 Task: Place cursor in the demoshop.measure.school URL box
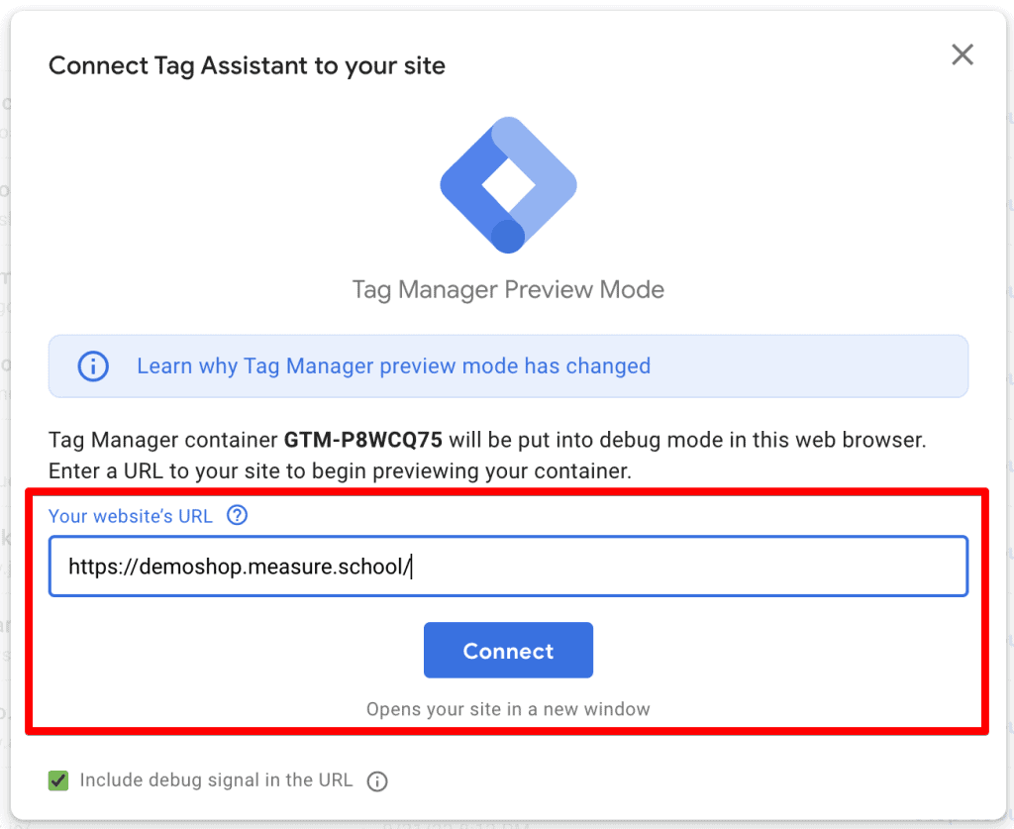[508, 566]
